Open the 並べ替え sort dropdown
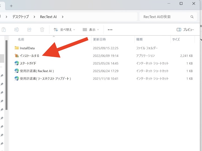Viewport: 202px width, 151px height. [x=65, y=29]
